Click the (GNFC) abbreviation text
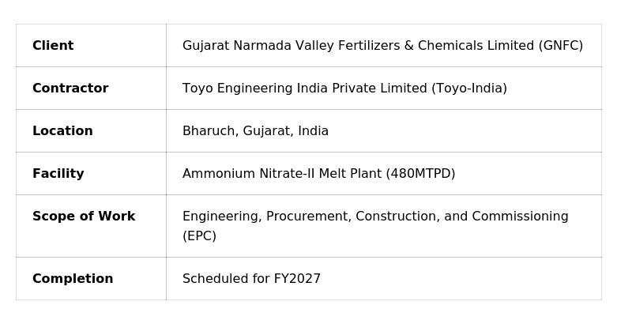Viewport: 632px width, 324px height. pos(561,46)
